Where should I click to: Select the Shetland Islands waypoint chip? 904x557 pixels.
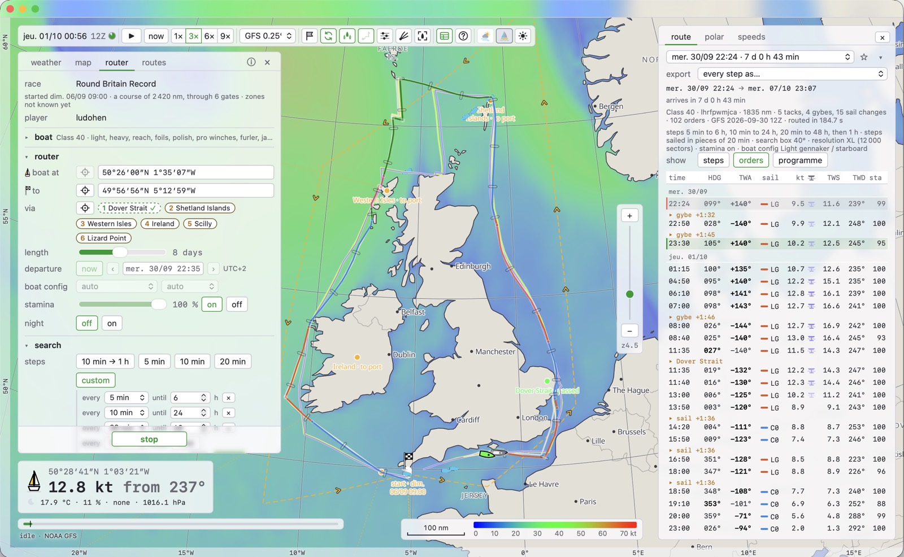[x=199, y=208]
